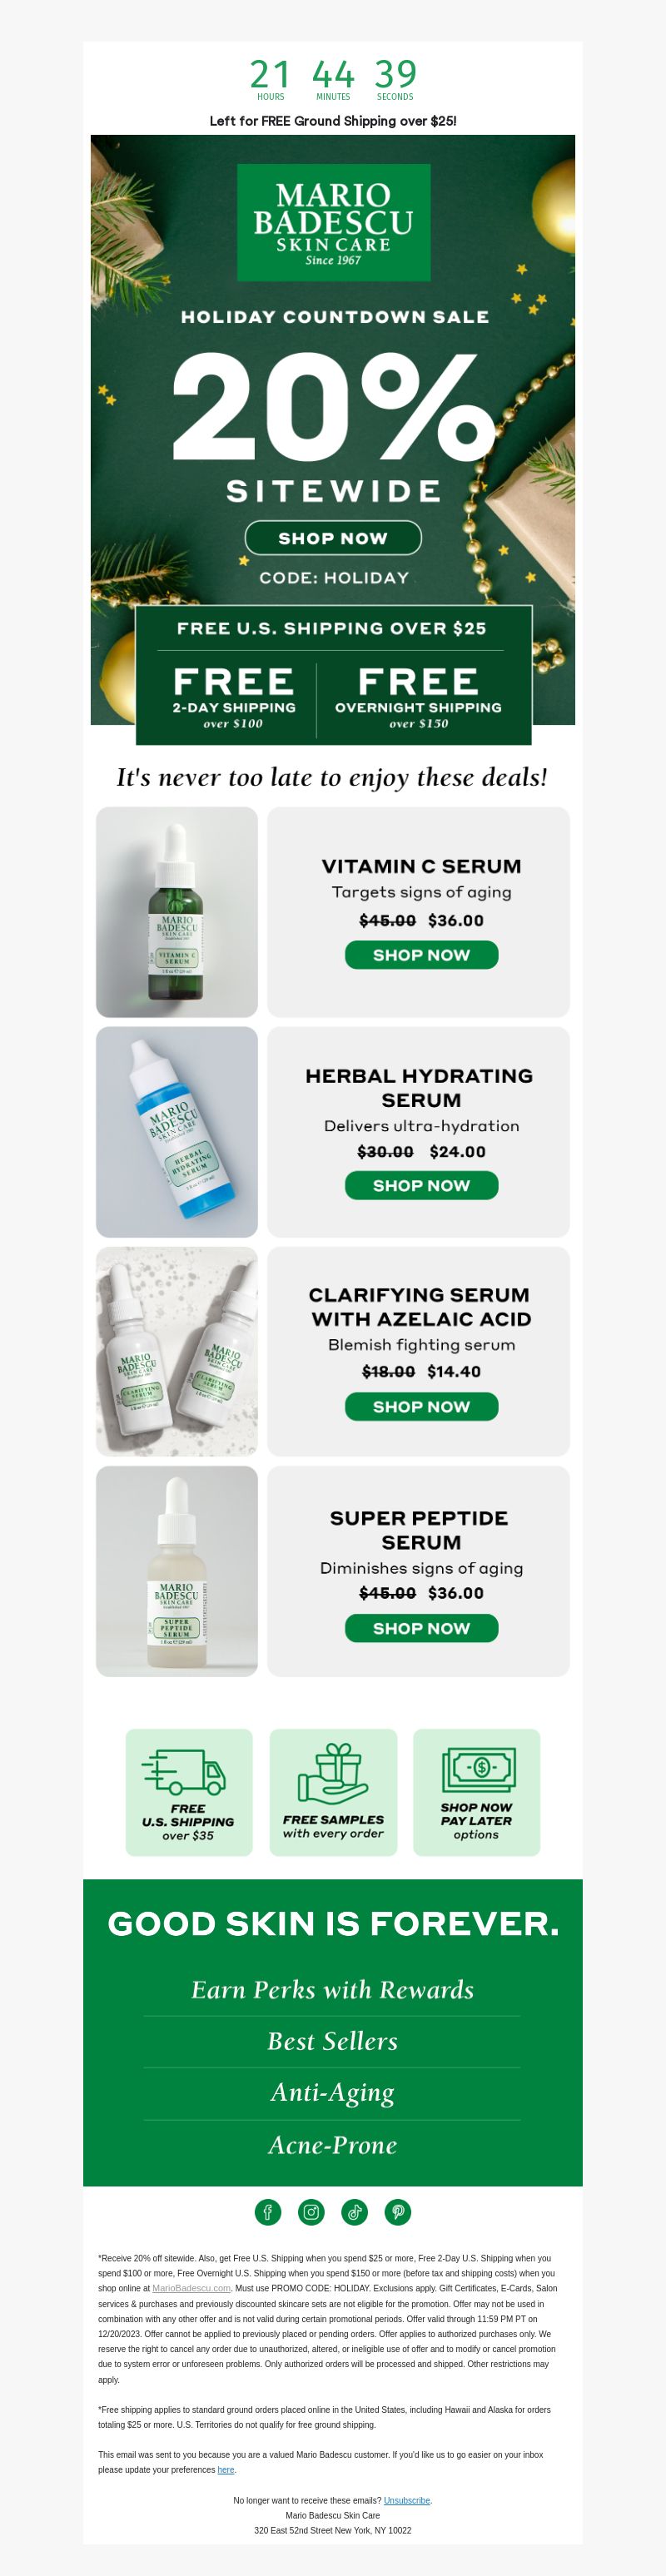Go to the Anti-Aging category

(333, 2093)
